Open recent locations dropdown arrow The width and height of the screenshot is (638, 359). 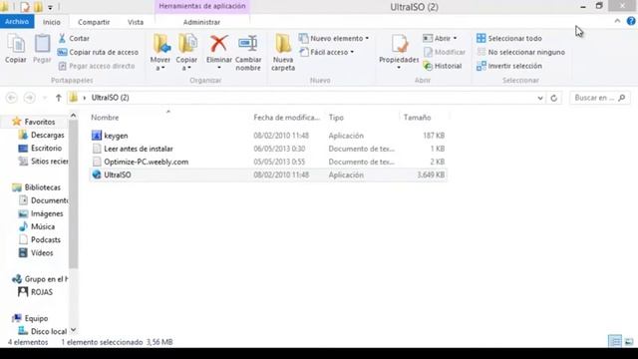pyautogui.click(x=45, y=98)
